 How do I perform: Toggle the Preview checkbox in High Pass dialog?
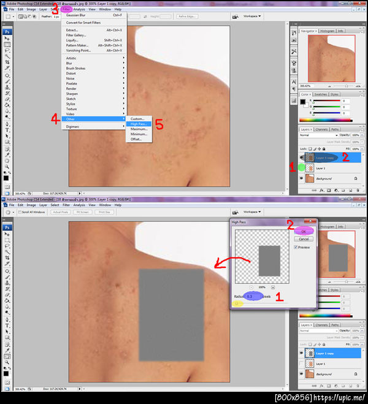tap(296, 247)
